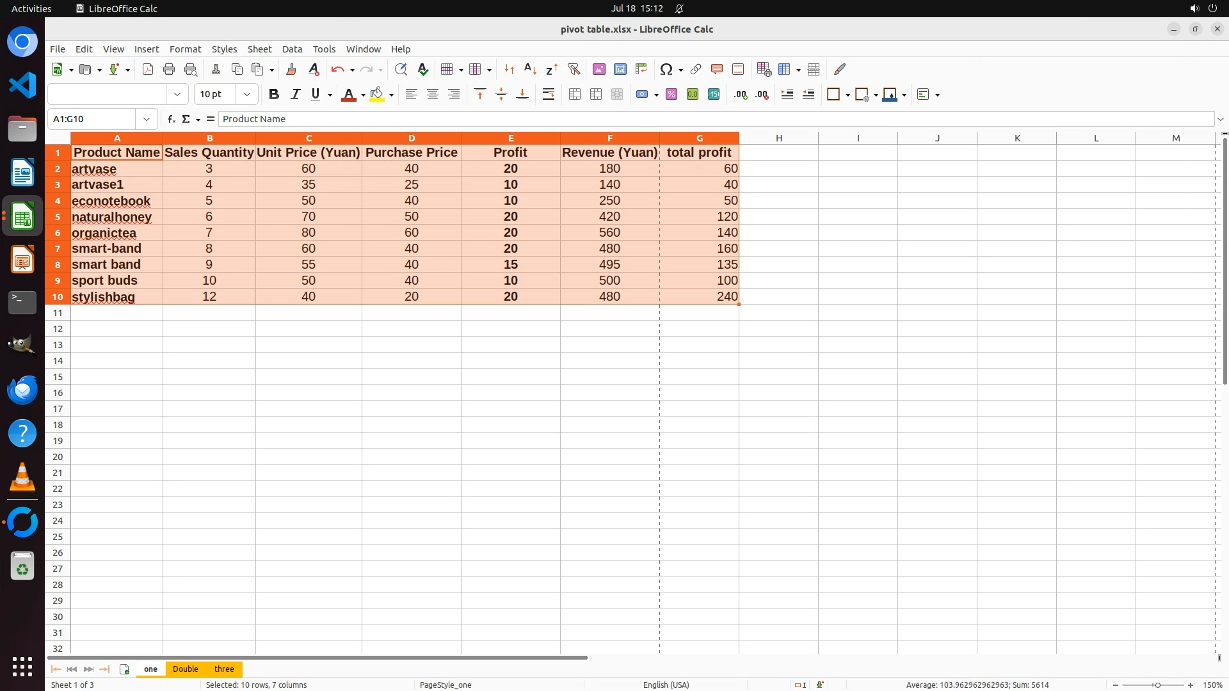The image size is (1229, 691).
Task: Click the Merge and Center Cells icon
Action: pos(574,94)
